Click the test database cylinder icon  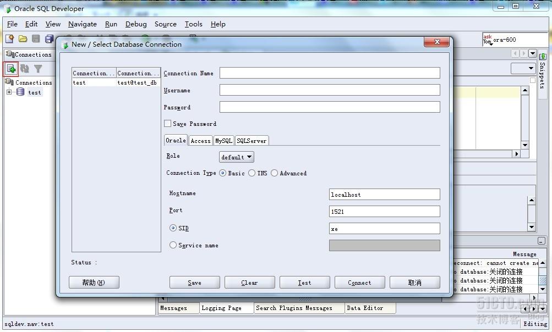coord(20,92)
